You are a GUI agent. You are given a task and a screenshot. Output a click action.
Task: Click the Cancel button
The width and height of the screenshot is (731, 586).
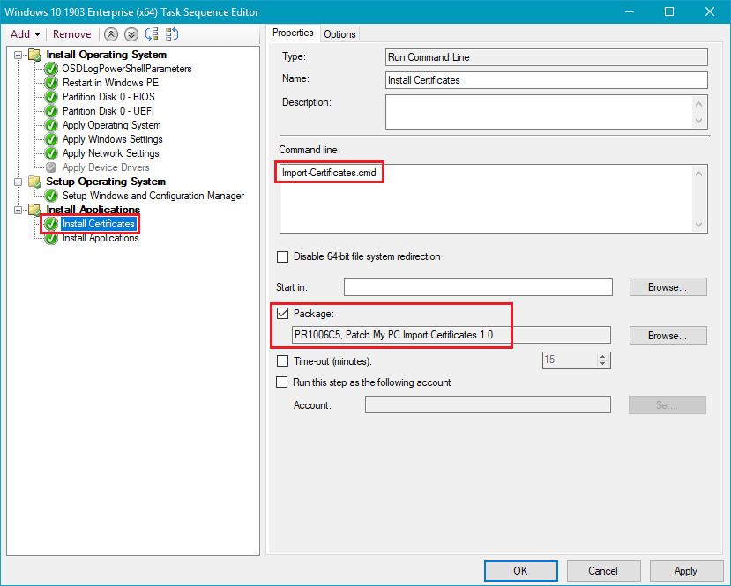pos(603,571)
